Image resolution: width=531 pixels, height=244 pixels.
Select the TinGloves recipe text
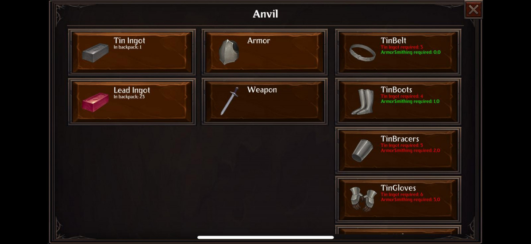(x=398, y=188)
